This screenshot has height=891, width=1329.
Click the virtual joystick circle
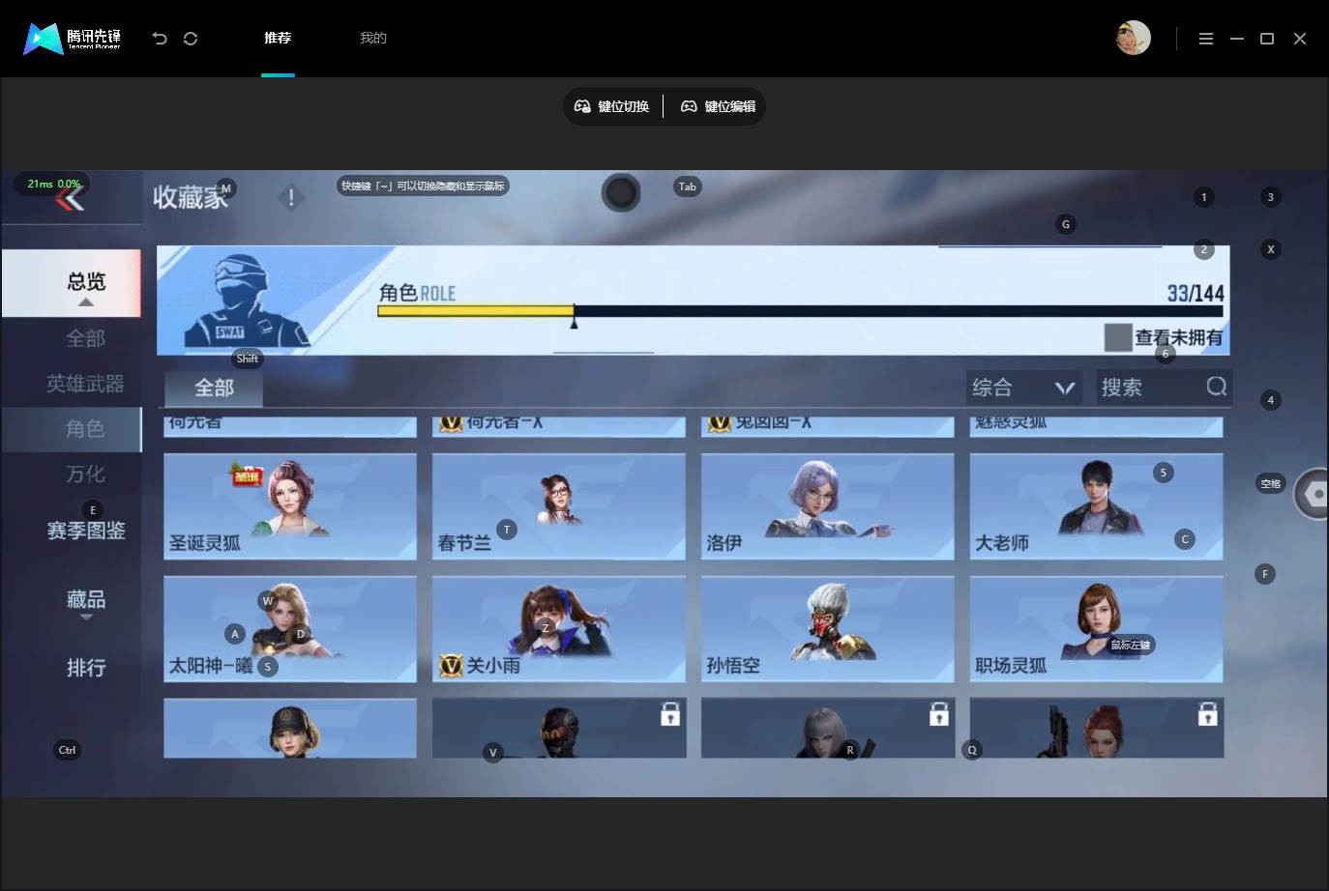tap(621, 193)
